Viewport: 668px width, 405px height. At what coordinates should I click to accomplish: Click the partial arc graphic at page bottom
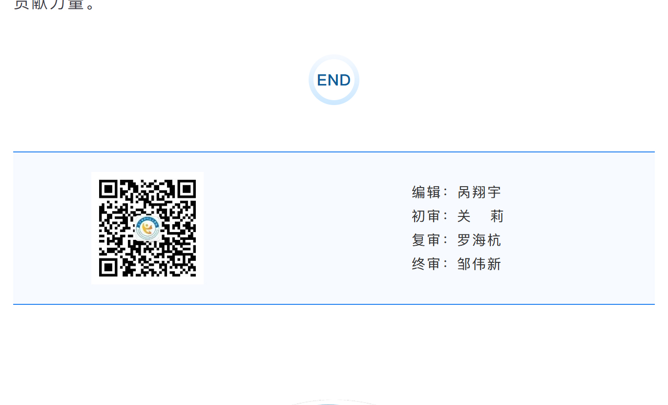[x=334, y=402]
